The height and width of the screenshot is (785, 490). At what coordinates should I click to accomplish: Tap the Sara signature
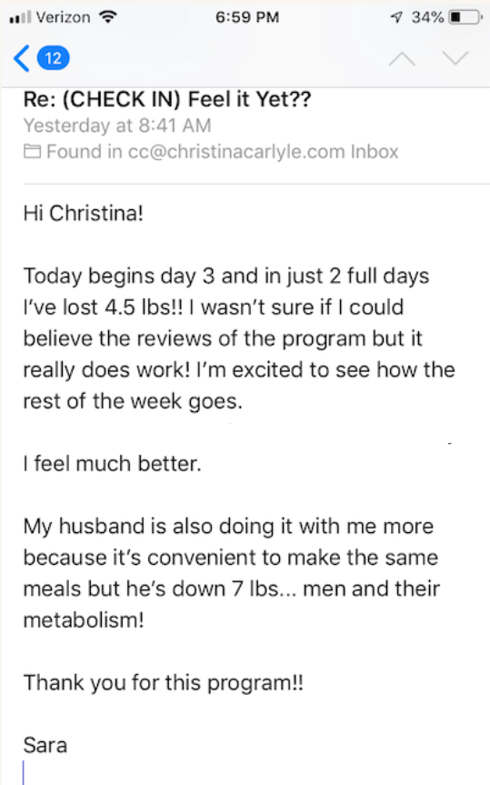tap(45, 745)
